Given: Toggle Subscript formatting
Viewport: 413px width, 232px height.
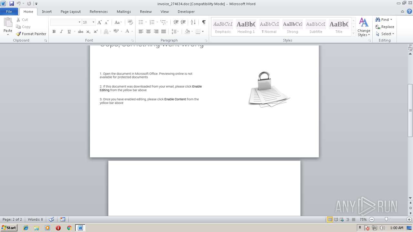Looking at the screenshot, I should 88,32.
